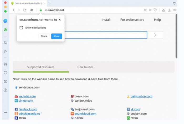The height and width of the screenshot is (124, 184).
Task: Open WhatsApp in the Opera sidebar
Action: point(6,30)
